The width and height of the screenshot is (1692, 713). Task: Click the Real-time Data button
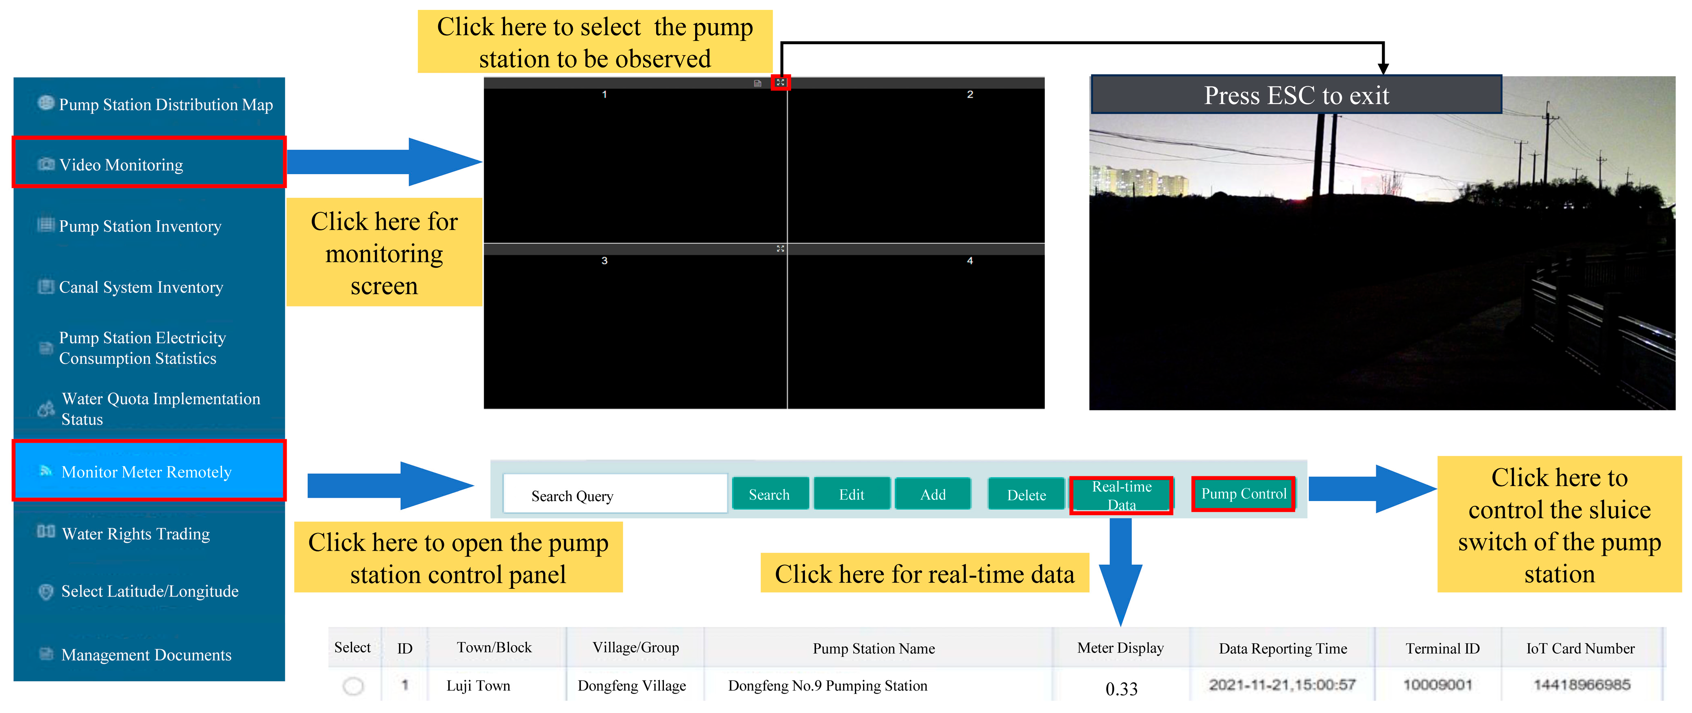click(1121, 495)
